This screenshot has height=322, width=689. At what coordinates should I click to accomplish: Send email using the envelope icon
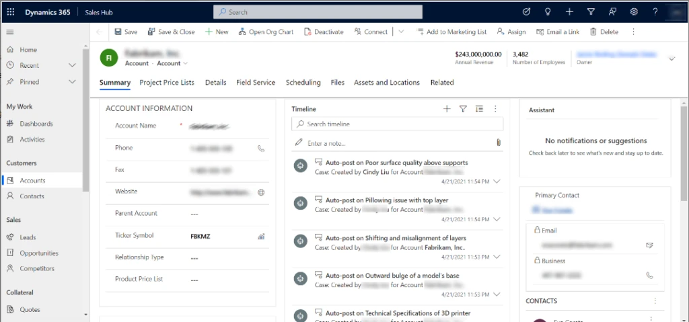[649, 245]
